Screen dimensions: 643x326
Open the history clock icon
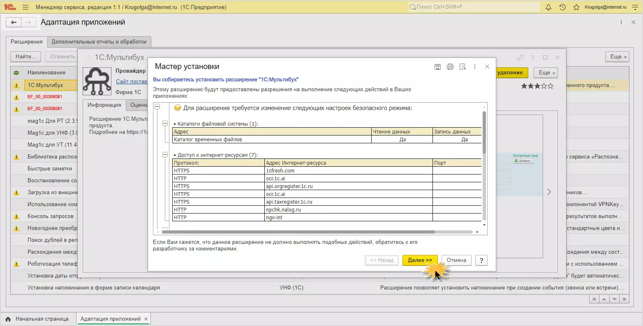[562, 7]
